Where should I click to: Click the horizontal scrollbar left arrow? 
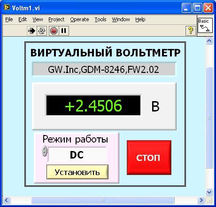click(x=7, y=200)
